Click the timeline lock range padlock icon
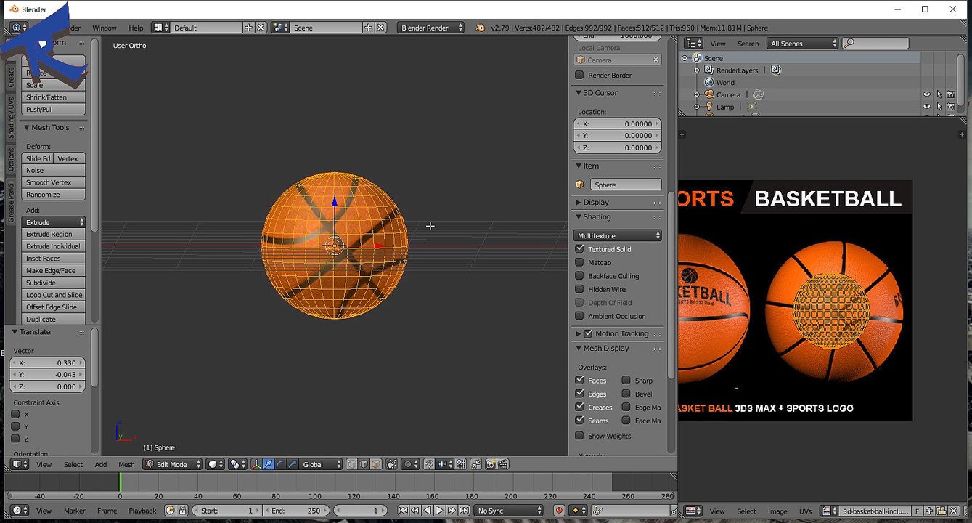Screen dimensions: 972x523 point(183,511)
